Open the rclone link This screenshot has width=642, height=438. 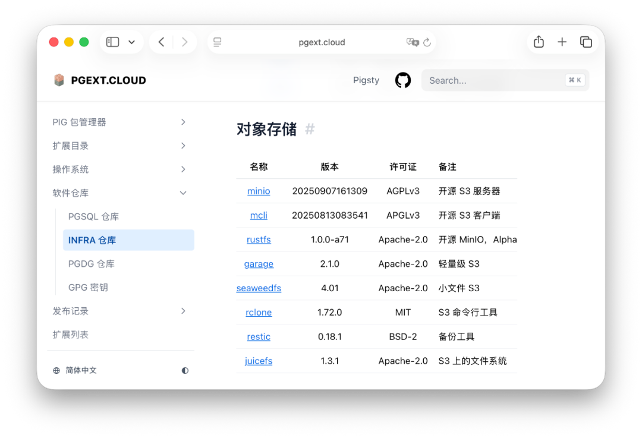pos(259,313)
